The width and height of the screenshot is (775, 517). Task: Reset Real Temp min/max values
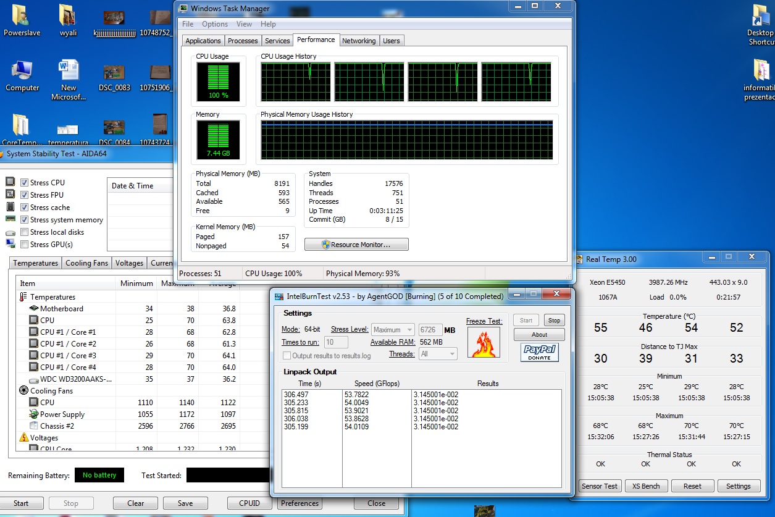(692, 486)
